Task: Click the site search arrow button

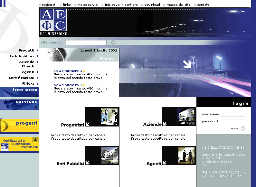Action: 113,42
